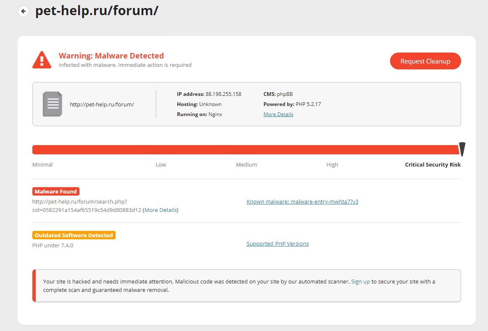Open the Supported PHP Versions link

point(277,244)
